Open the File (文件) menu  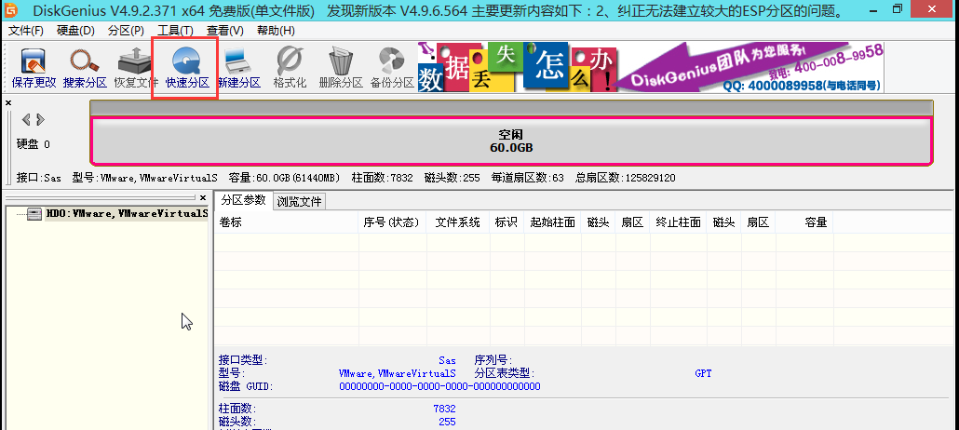26,31
